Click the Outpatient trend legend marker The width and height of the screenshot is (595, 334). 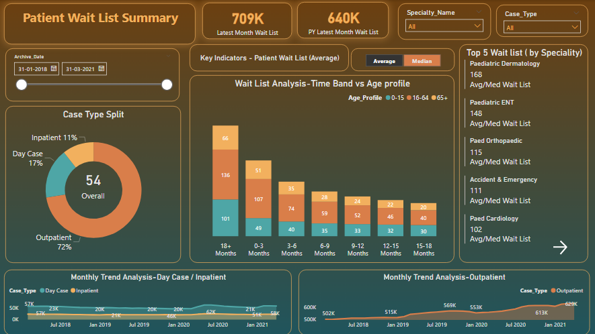pyautogui.click(x=553, y=290)
